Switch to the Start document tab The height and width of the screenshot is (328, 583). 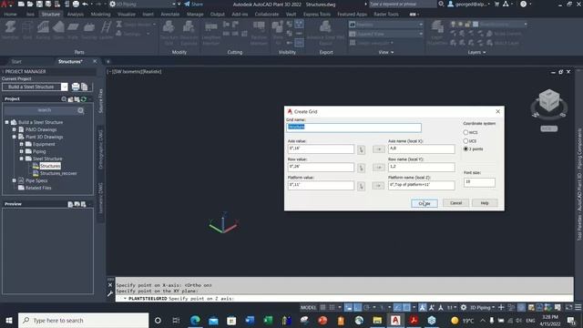(x=16, y=61)
